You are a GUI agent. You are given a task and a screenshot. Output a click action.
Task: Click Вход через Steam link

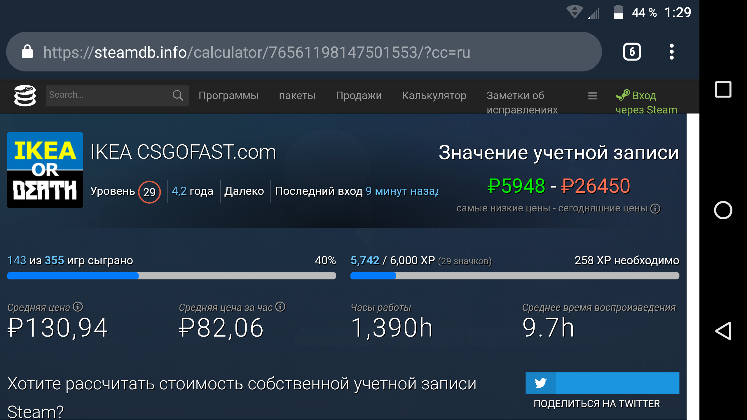646,103
